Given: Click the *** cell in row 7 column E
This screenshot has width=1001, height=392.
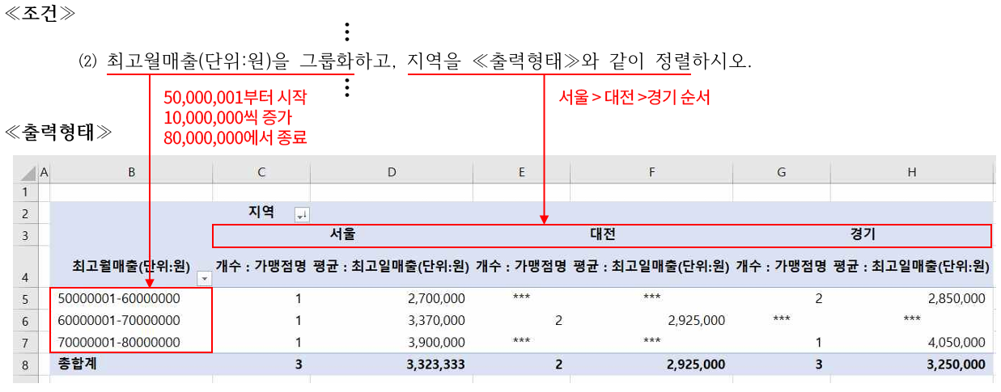Looking at the screenshot, I should tap(522, 341).
